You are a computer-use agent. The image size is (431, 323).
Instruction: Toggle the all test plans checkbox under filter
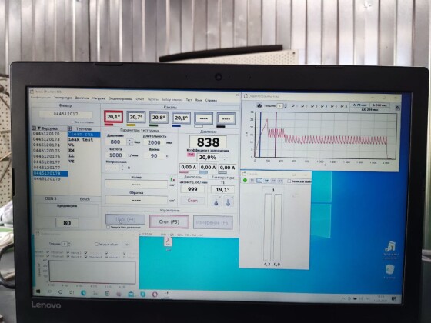tap(73, 122)
